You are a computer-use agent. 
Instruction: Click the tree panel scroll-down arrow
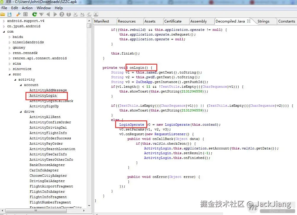click(x=89, y=206)
